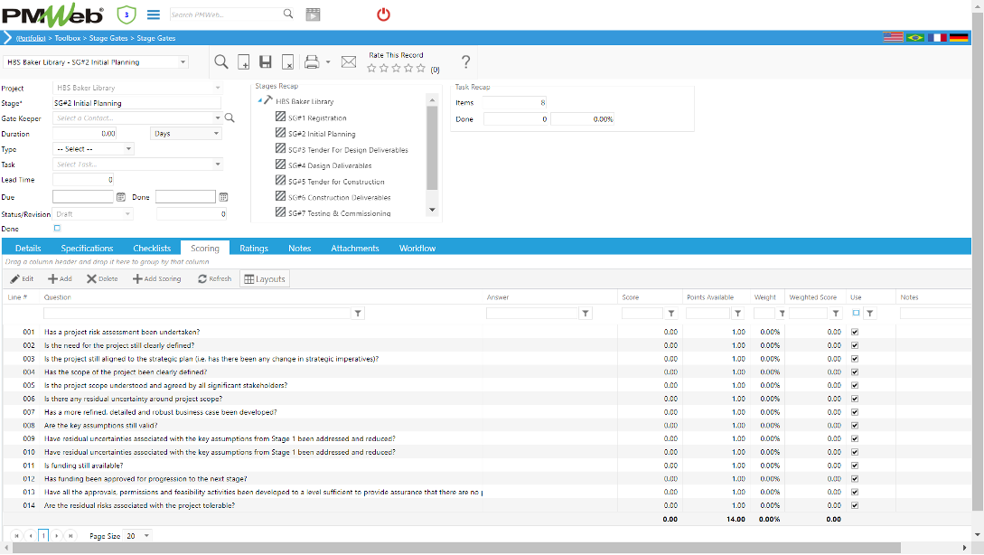984x555 pixels.
Task: Click the Add button in grid toolbar
Action: (61, 278)
